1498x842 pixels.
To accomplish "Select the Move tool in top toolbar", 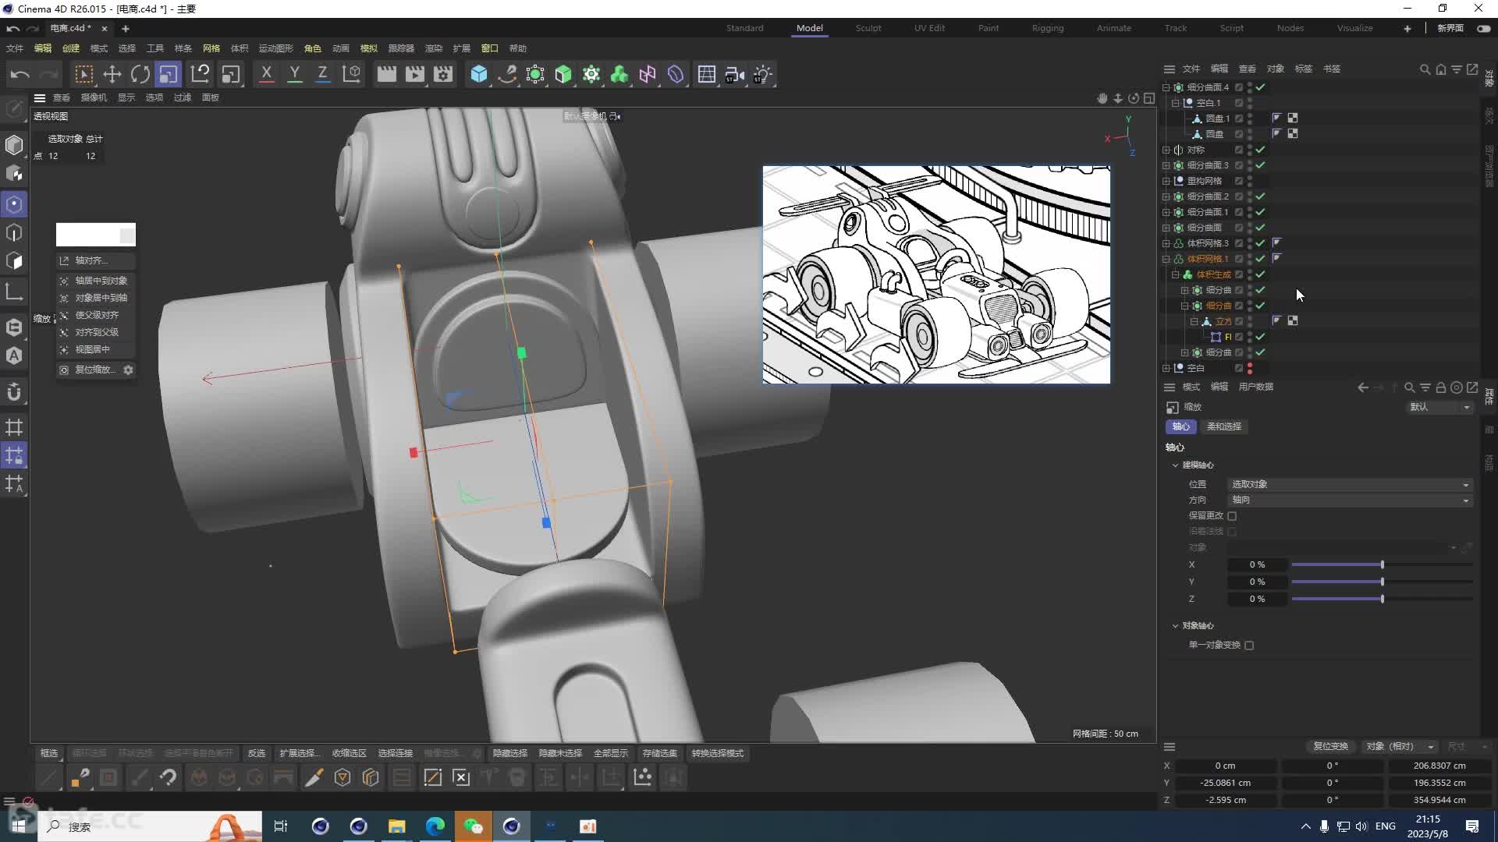I will point(112,75).
